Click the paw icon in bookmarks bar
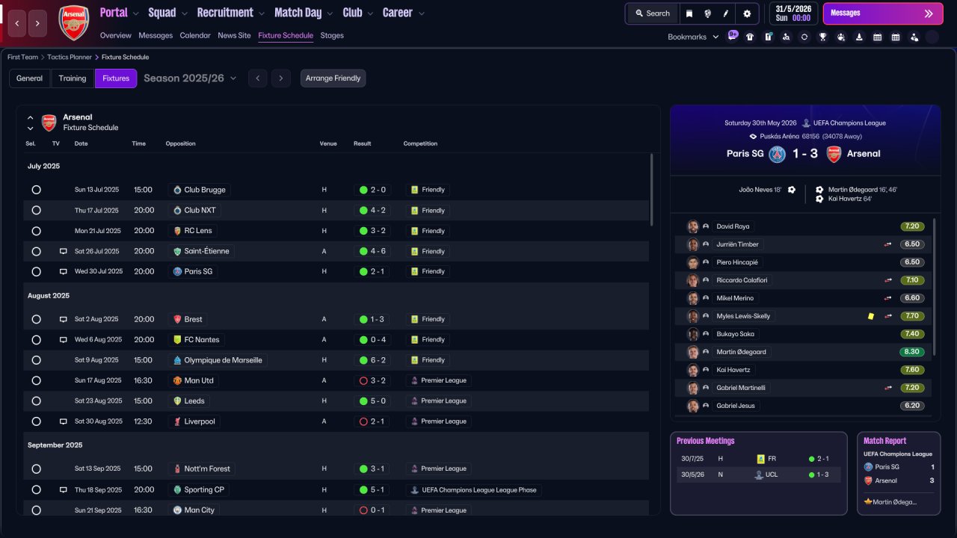The width and height of the screenshot is (957, 538). click(x=841, y=37)
